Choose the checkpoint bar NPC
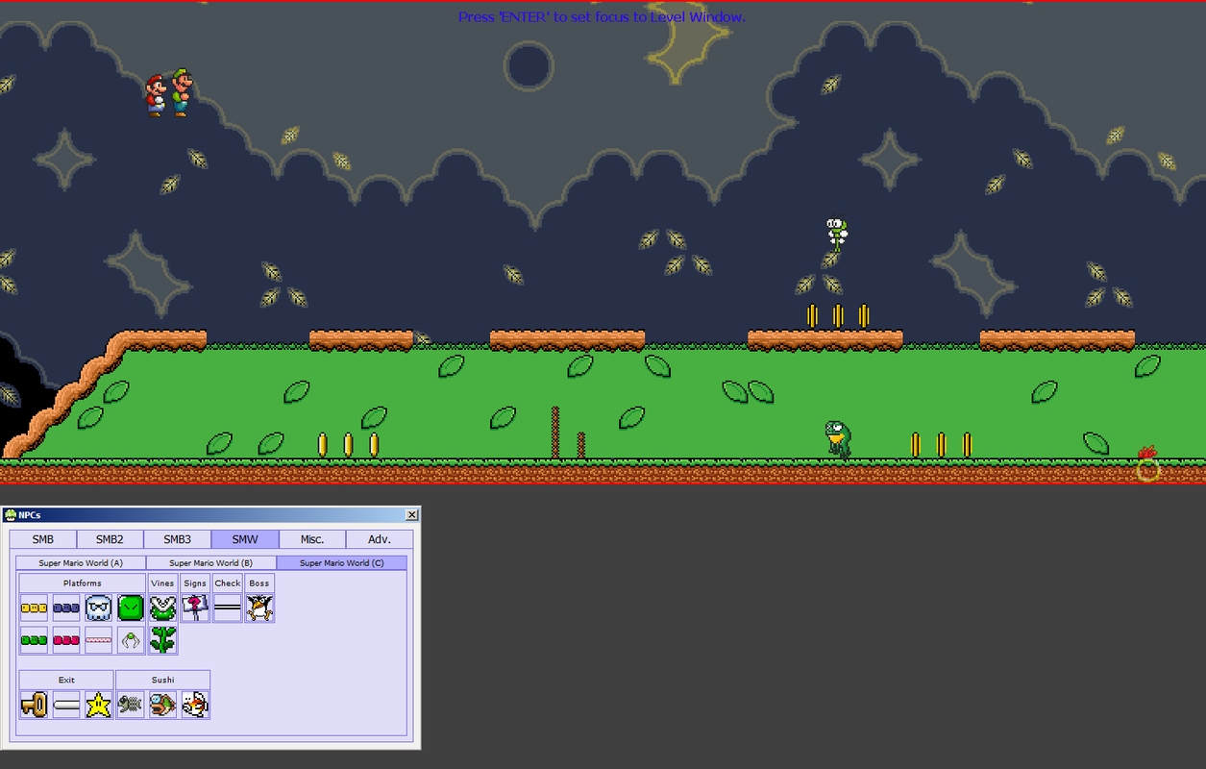 pos(228,608)
